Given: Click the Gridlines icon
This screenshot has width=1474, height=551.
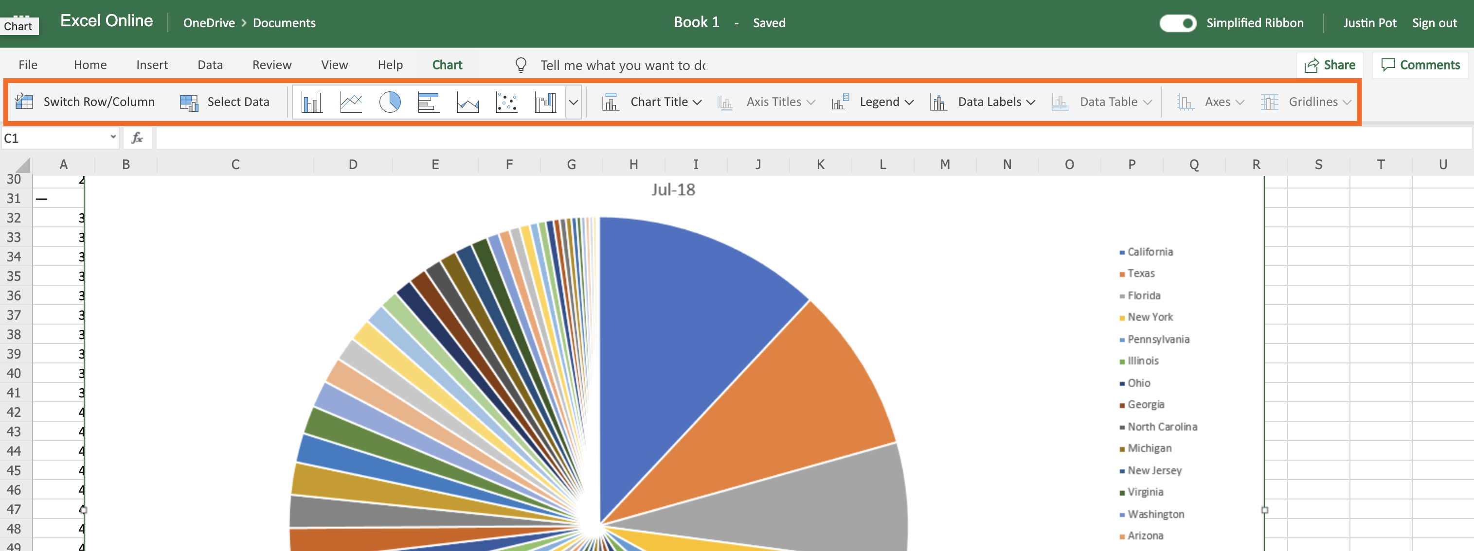Looking at the screenshot, I should click(x=1269, y=103).
